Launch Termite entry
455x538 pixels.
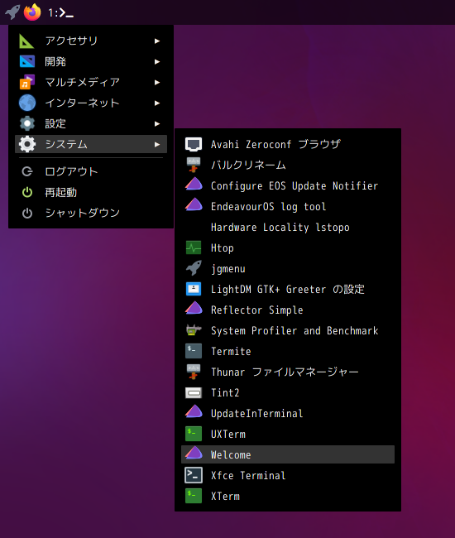click(x=288, y=351)
